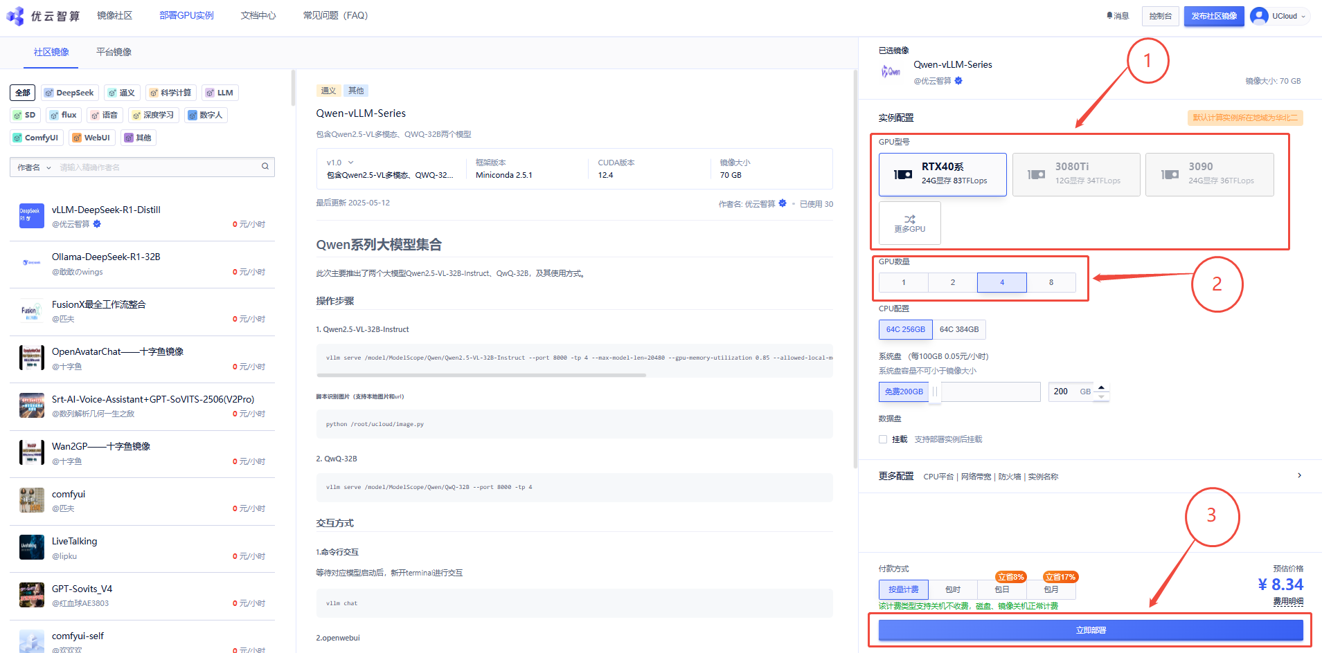Viewport: 1322px width, 653px height.
Task: Click the code block horizontal scrollbar
Action: pos(481,375)
